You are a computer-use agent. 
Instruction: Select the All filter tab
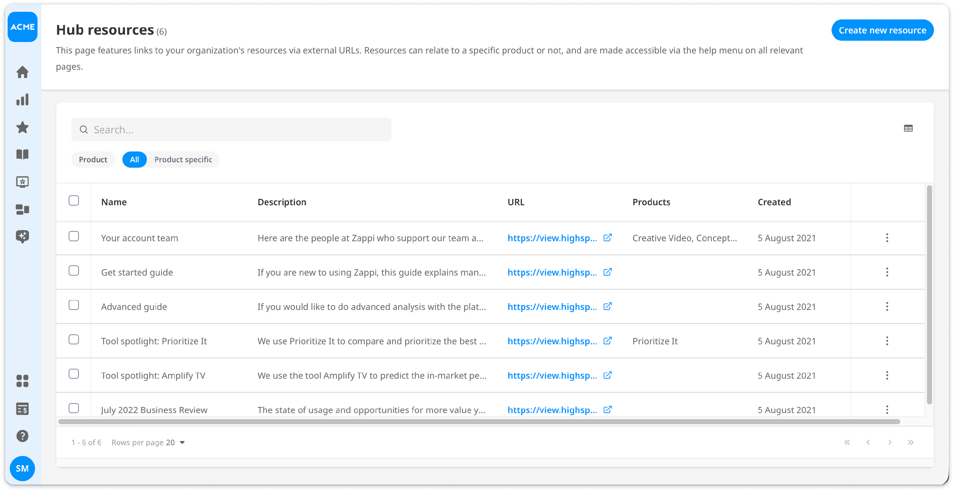coord(135,160)
